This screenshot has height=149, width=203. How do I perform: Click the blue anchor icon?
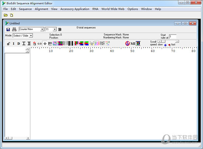(165, 45)
